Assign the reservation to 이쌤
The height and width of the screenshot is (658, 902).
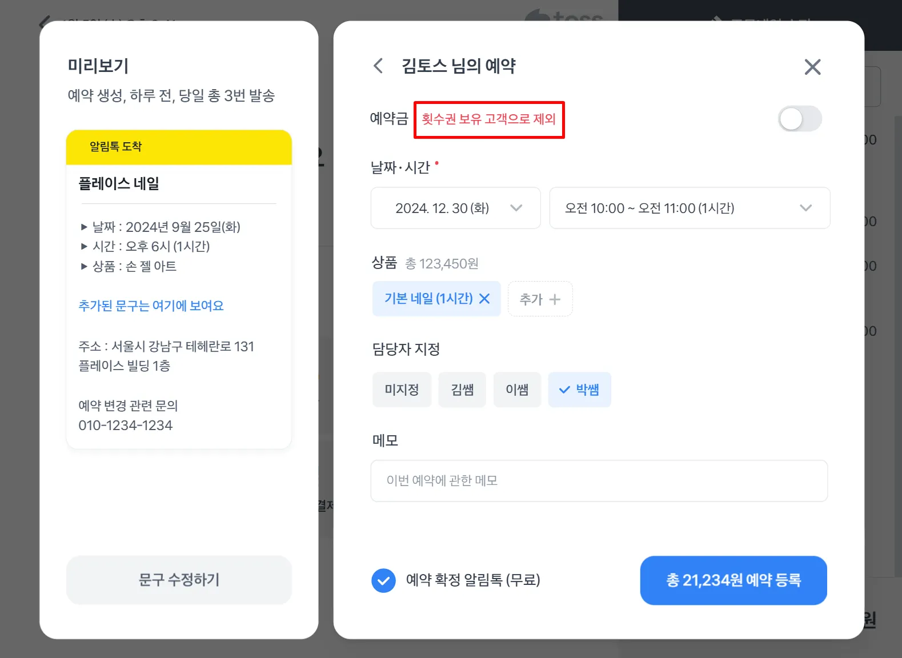[x=517, y=390]
